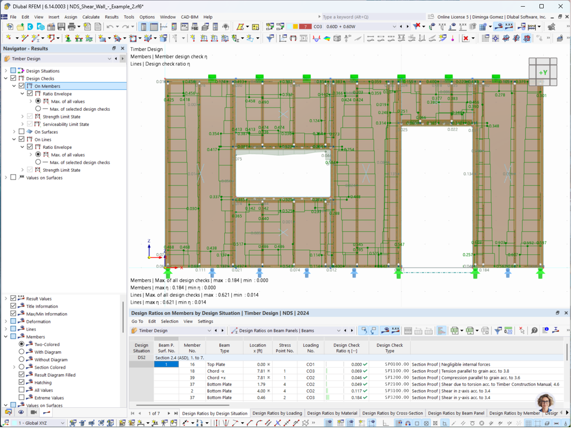Image resolution: width=571 pixels, height=428 pixels.
Task: Click the Navigator display eye icon
Action: [21, 412]
